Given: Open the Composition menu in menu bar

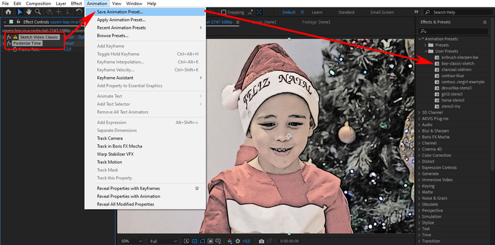Looking at the screenshot, I should [38, 4].
